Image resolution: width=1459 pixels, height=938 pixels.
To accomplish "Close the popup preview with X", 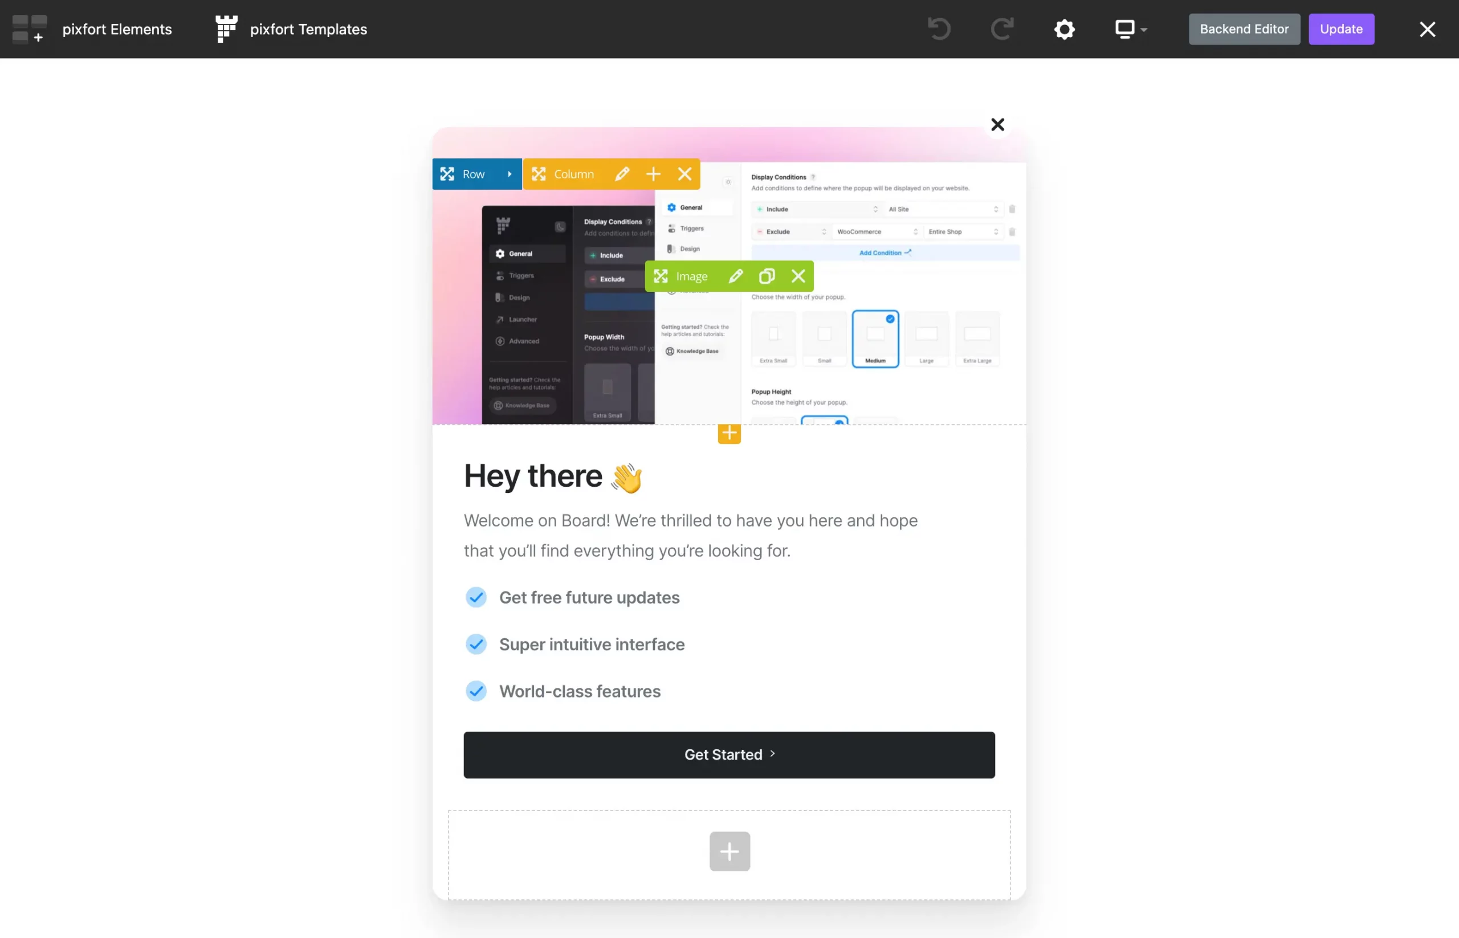I will 997,125.
